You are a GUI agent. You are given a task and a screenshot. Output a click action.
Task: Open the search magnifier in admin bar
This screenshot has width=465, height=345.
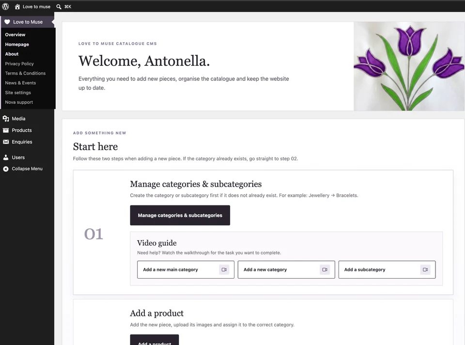coord(59,6)
